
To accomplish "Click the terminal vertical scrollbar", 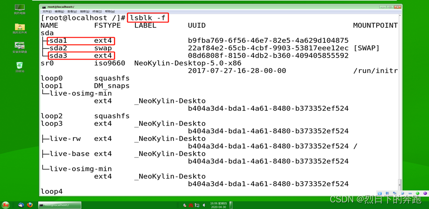I will coord(400,105).
